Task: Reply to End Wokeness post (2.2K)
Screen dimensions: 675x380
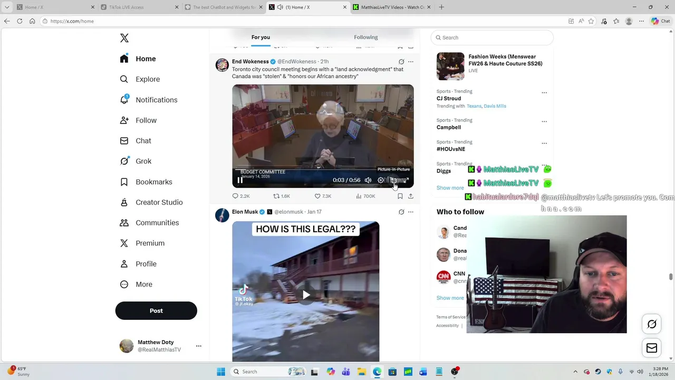Action: point(241,196)
